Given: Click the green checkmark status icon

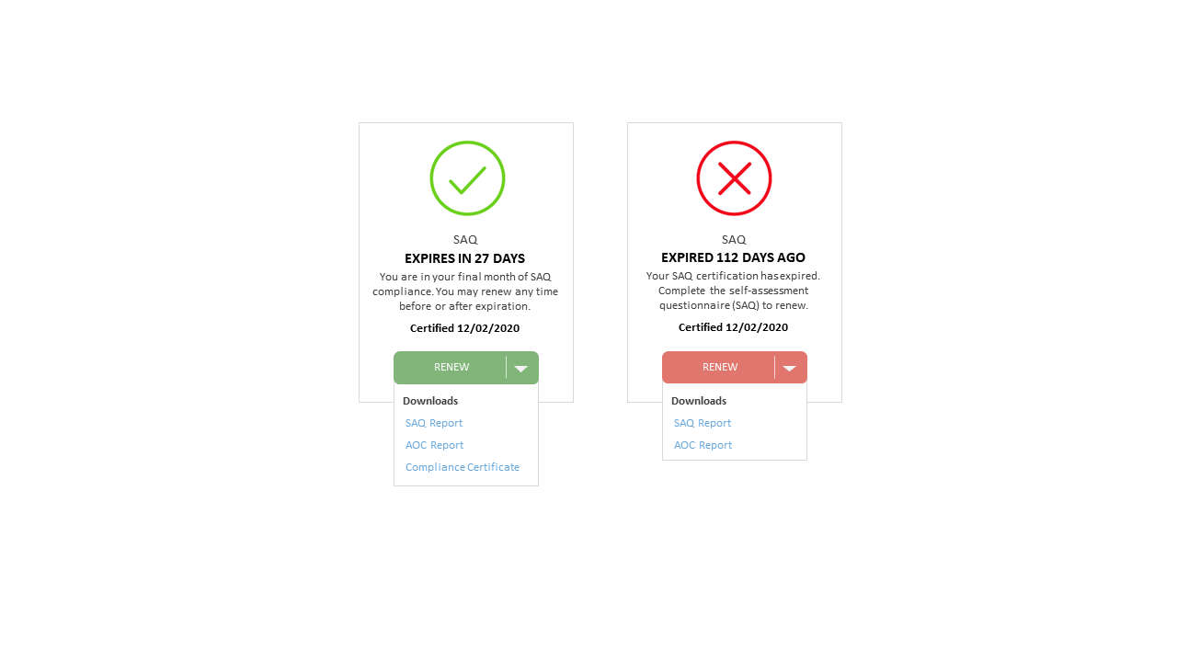Looking at the screenshot, I should (467, 178).
